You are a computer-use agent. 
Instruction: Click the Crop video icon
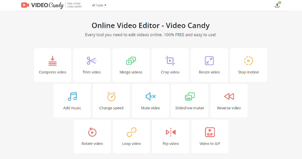(170, 61)
